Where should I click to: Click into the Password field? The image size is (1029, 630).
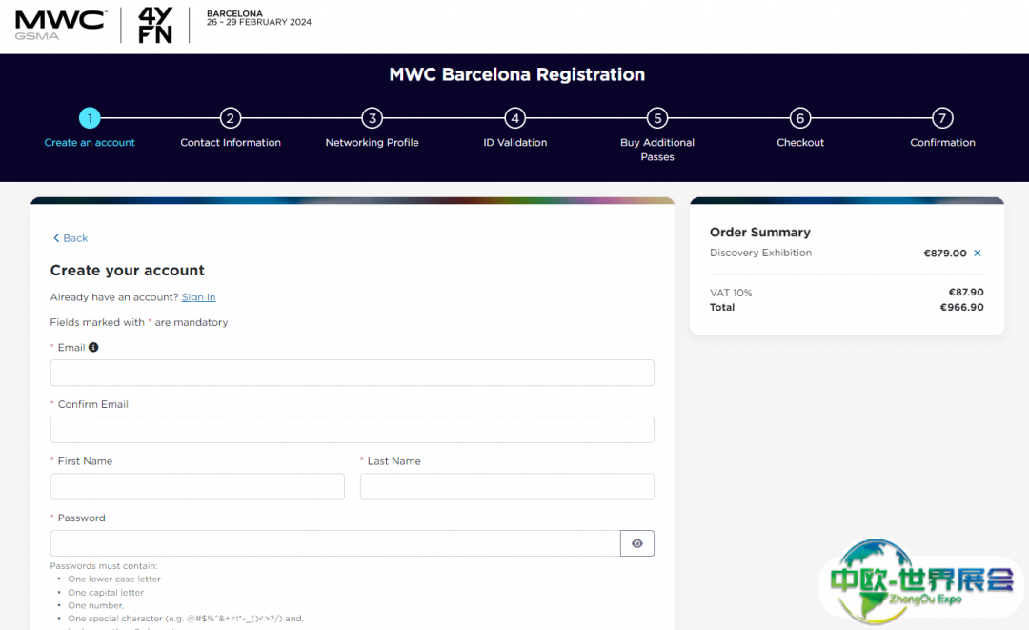(x=334, y=543)
